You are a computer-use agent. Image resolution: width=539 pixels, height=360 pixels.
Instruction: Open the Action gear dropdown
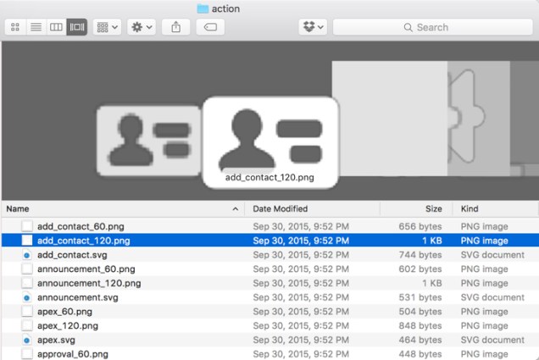pos(141,27)
